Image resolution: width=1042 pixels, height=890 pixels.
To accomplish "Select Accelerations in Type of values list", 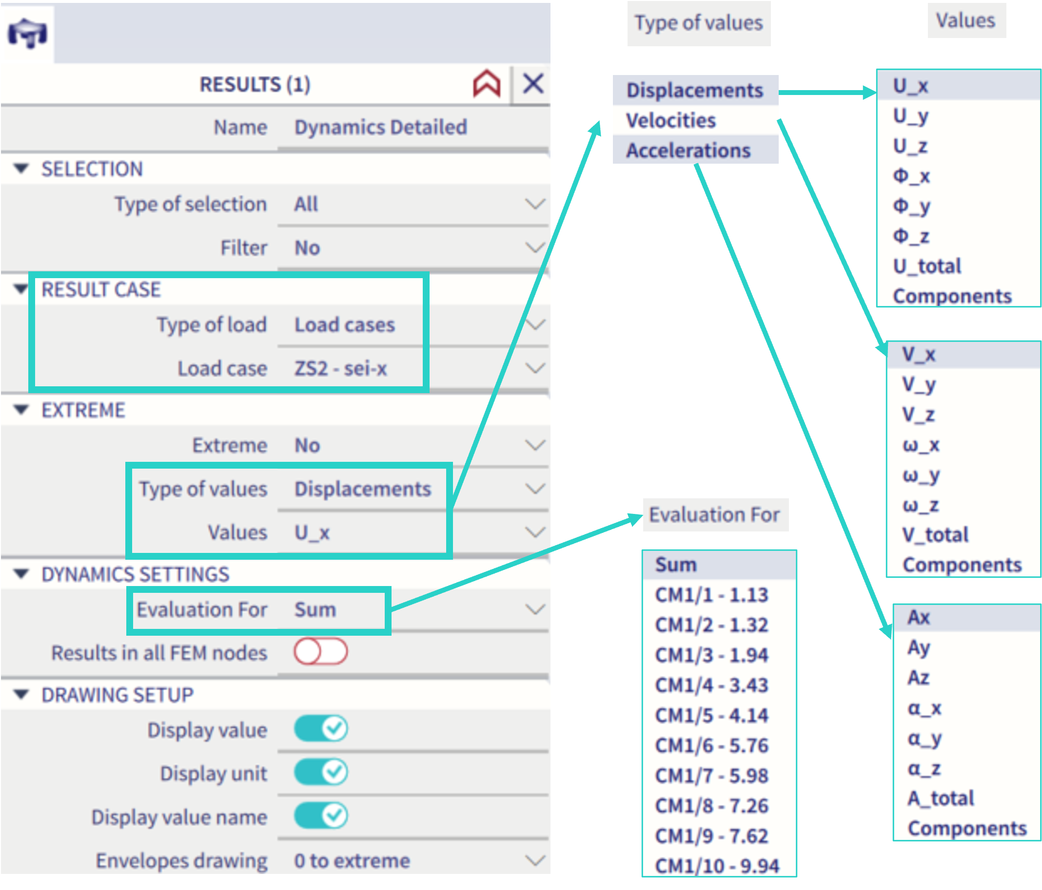I will [x=695, y=150].
